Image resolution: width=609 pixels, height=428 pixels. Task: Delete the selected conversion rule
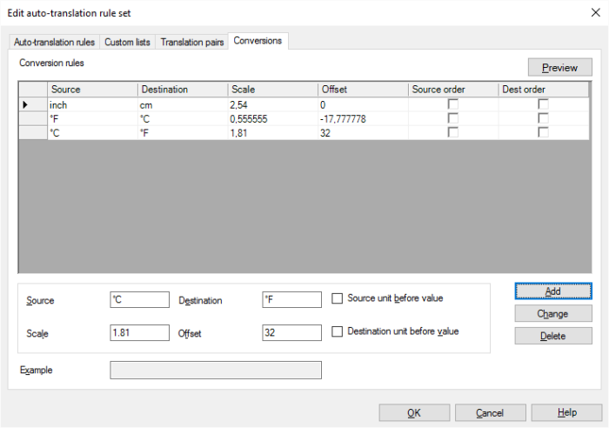552,336
